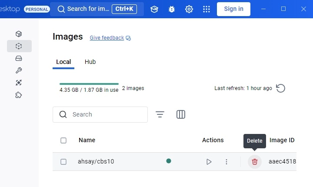The width and height of the screenshot is (313, 187).
Task: Delete the ahsay/cbs10 image
Action: [254, 162]
